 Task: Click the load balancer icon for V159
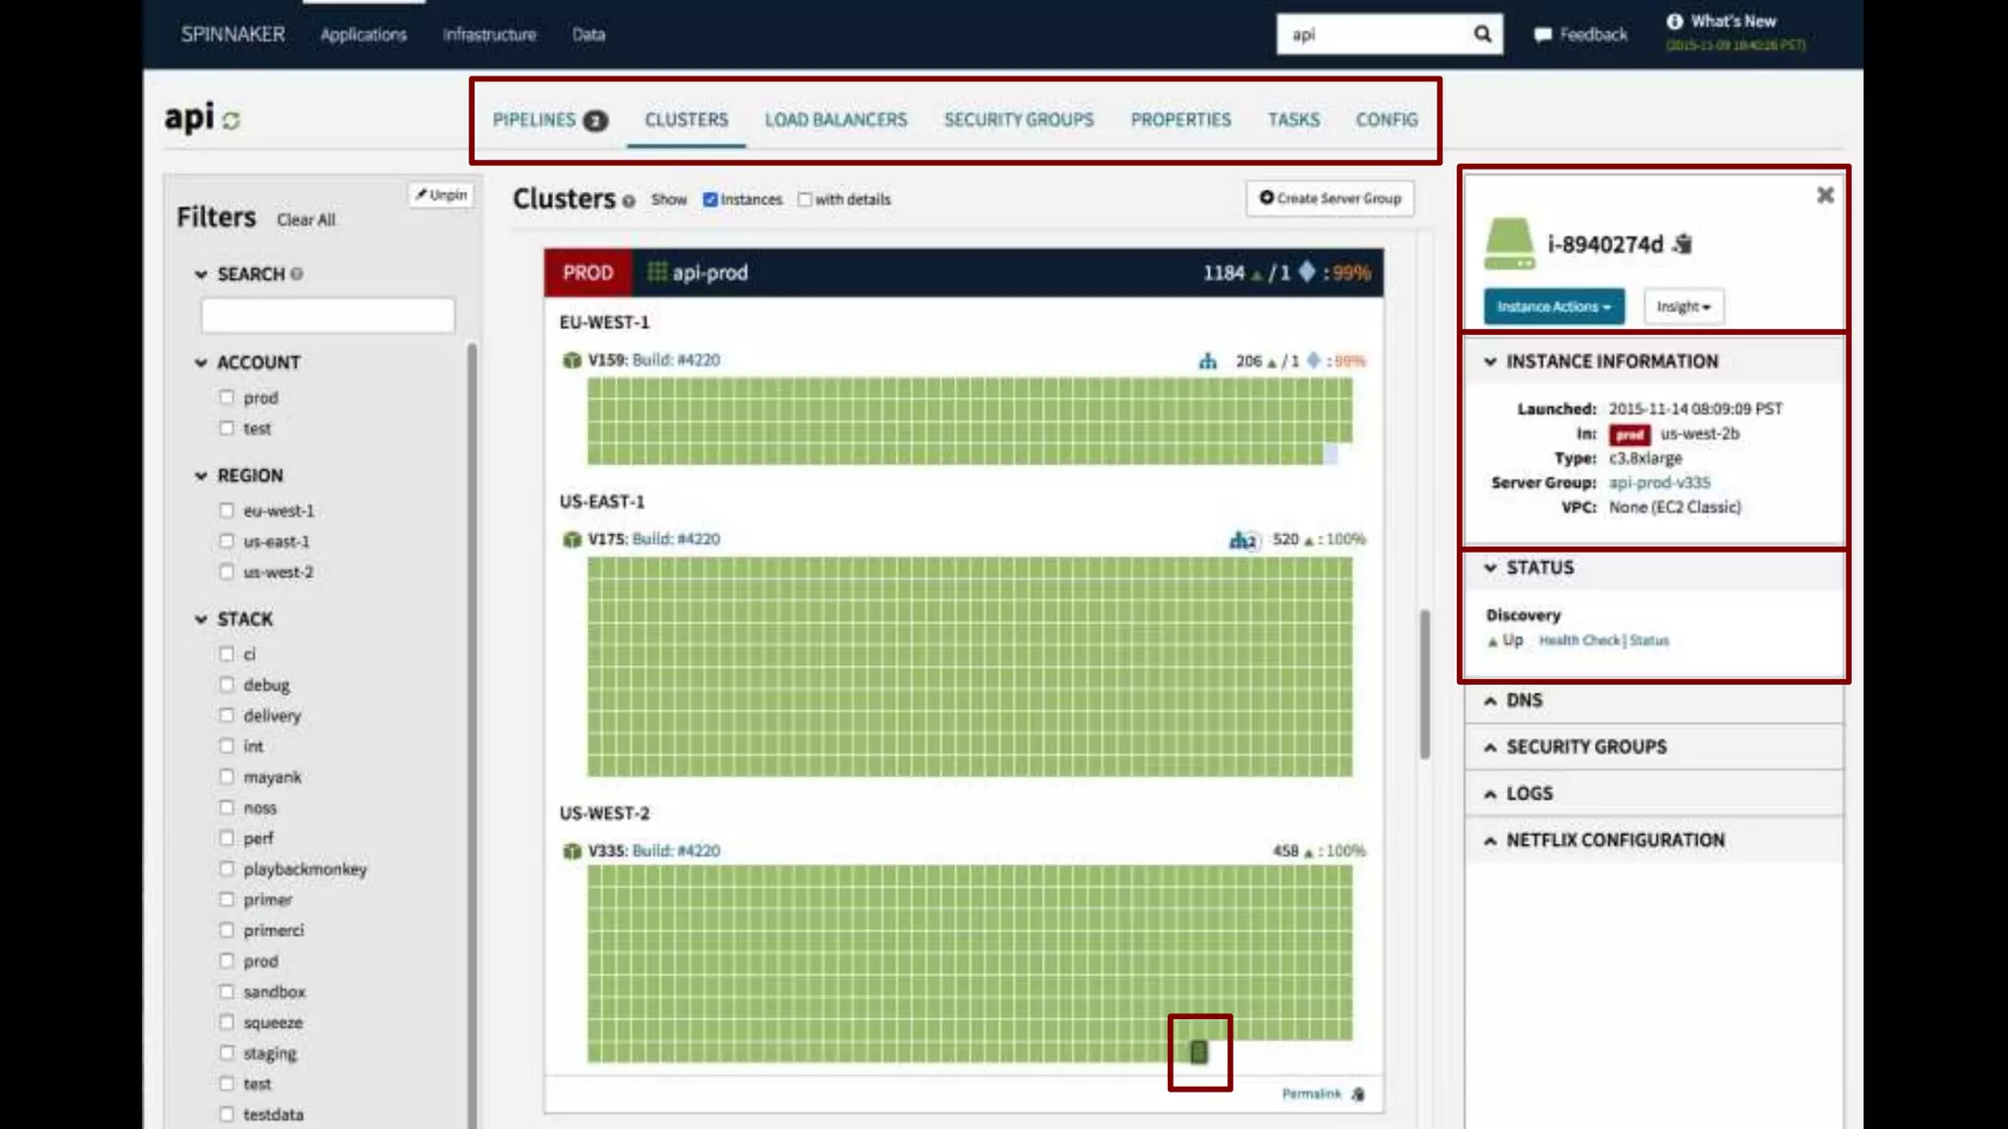tap(1208, 362)
